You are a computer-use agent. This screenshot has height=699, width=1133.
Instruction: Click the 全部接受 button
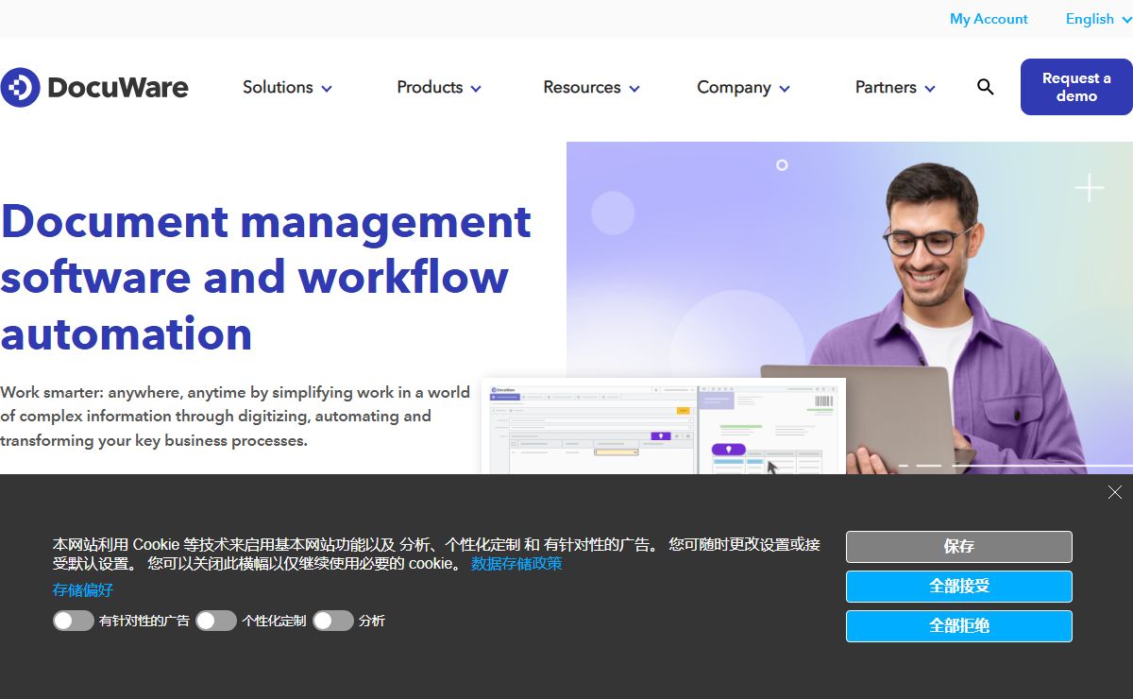[959, 587]
